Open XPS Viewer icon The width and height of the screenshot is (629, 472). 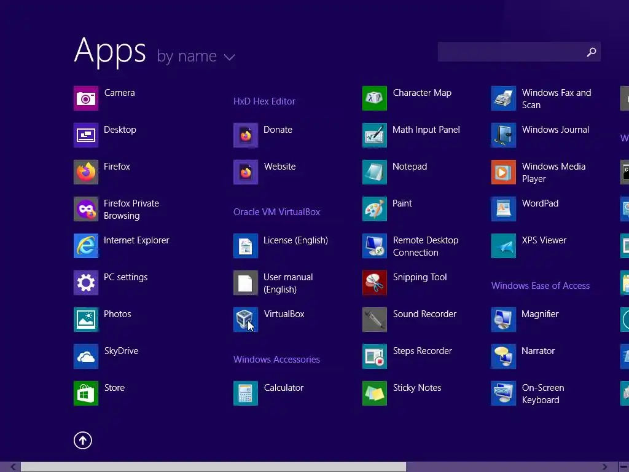[504, 246]
